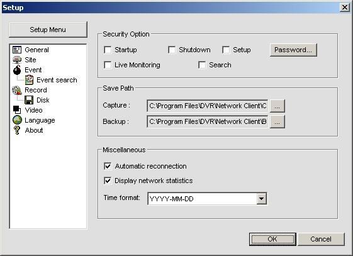This screenshot has width=353, height=256.
Task: Open the Site section icon
Action: coord(17,60)
